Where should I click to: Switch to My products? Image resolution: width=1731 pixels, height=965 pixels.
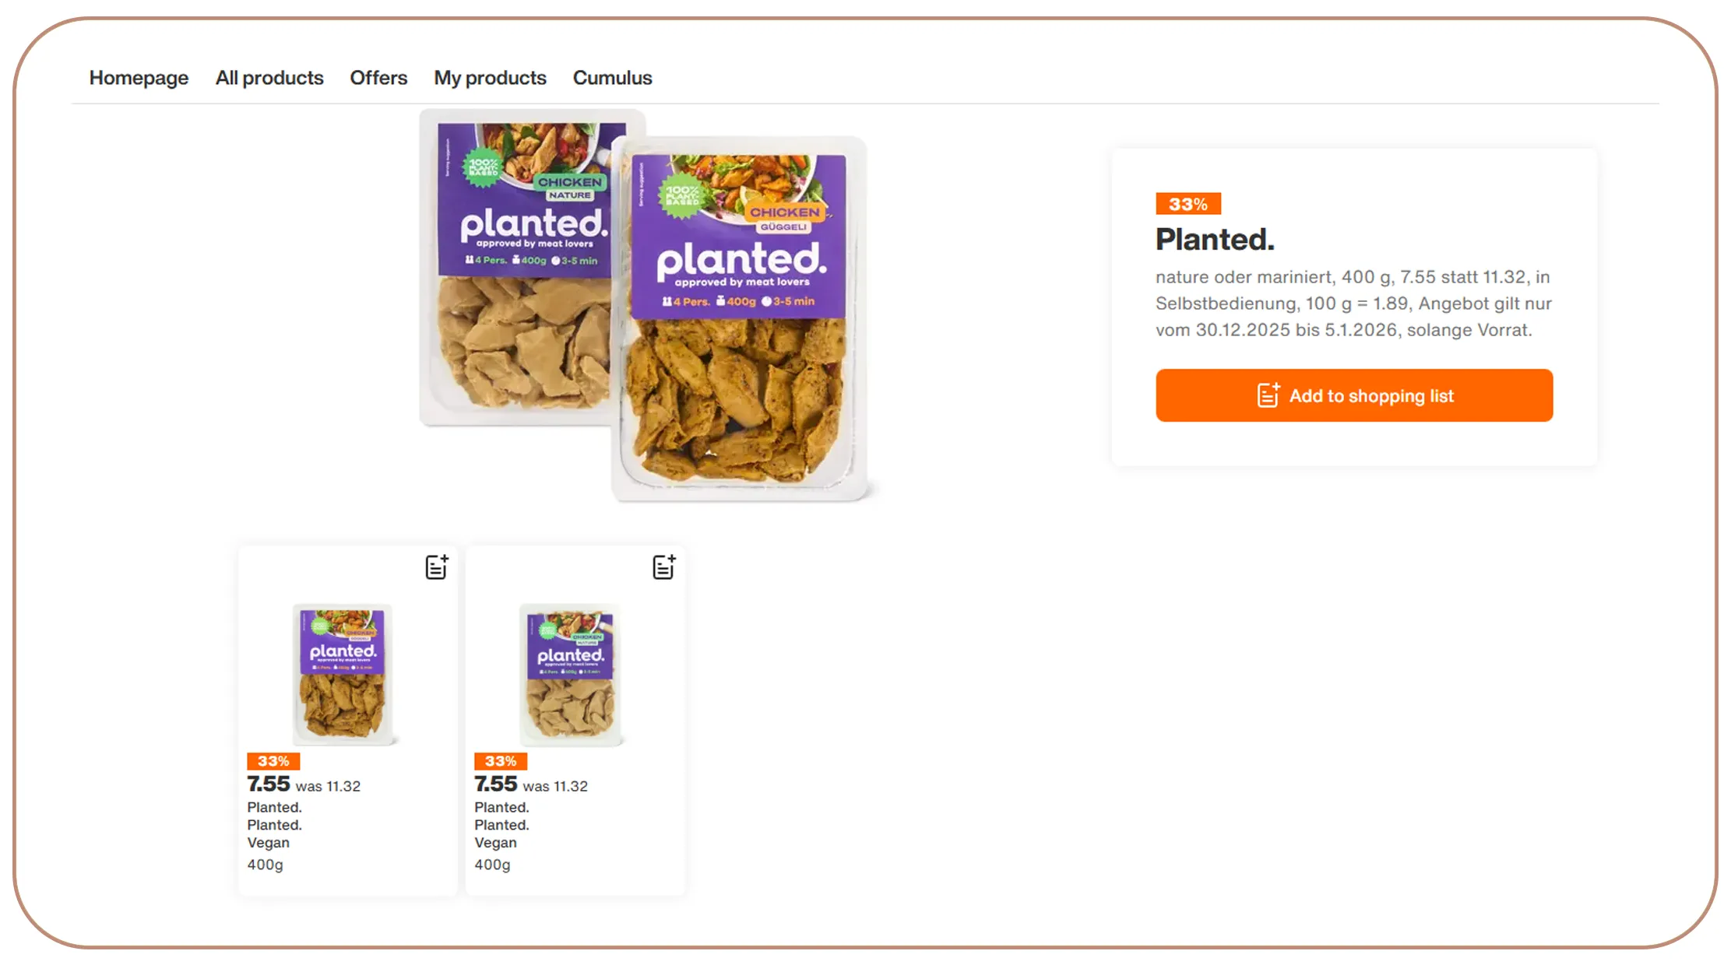(x=490, y=78)
